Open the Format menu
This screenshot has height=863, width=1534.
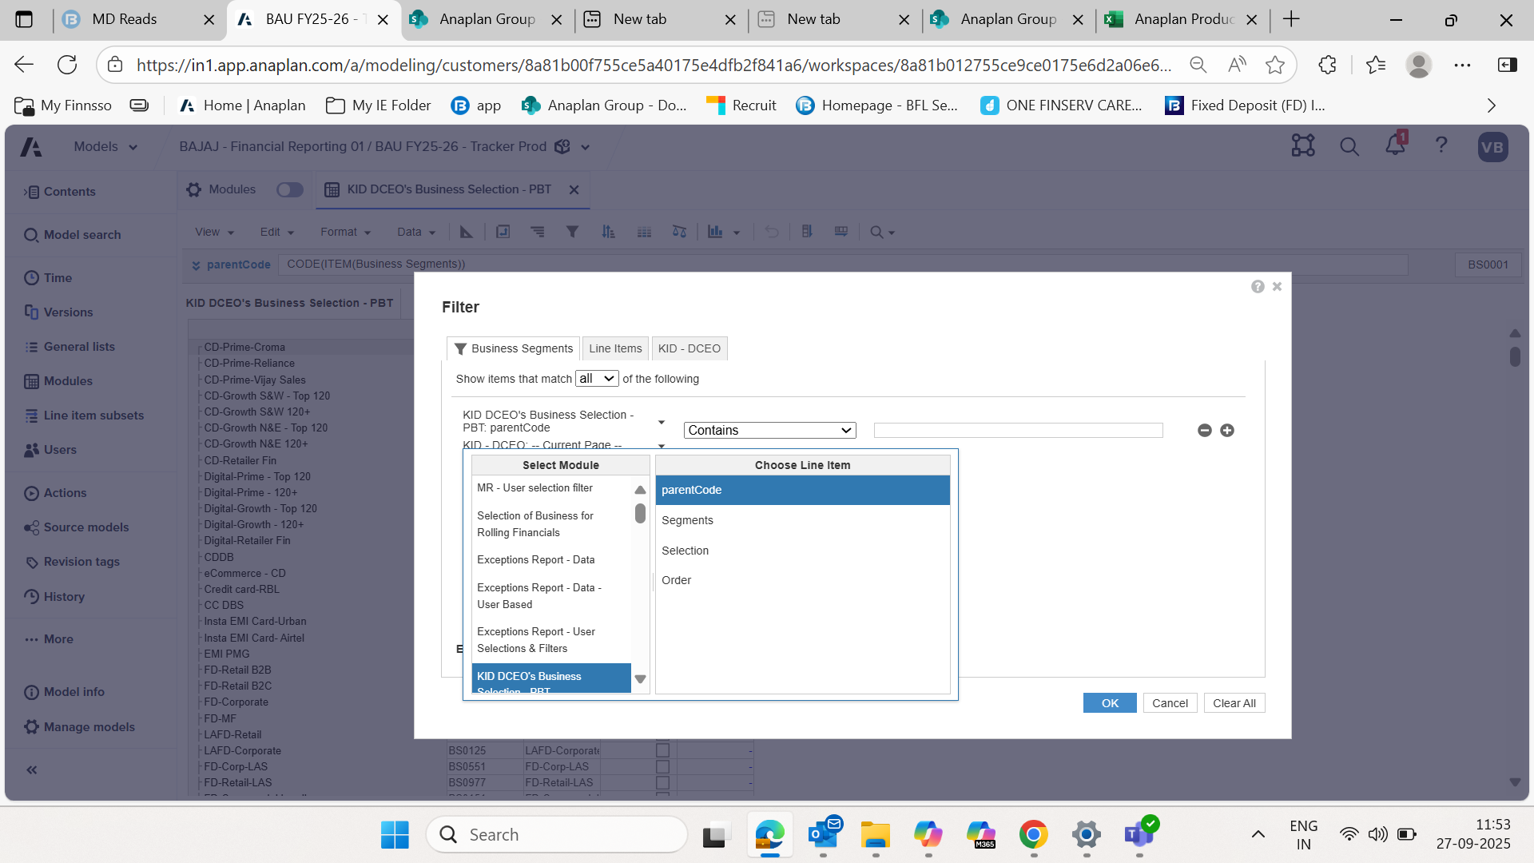(346, 232)
